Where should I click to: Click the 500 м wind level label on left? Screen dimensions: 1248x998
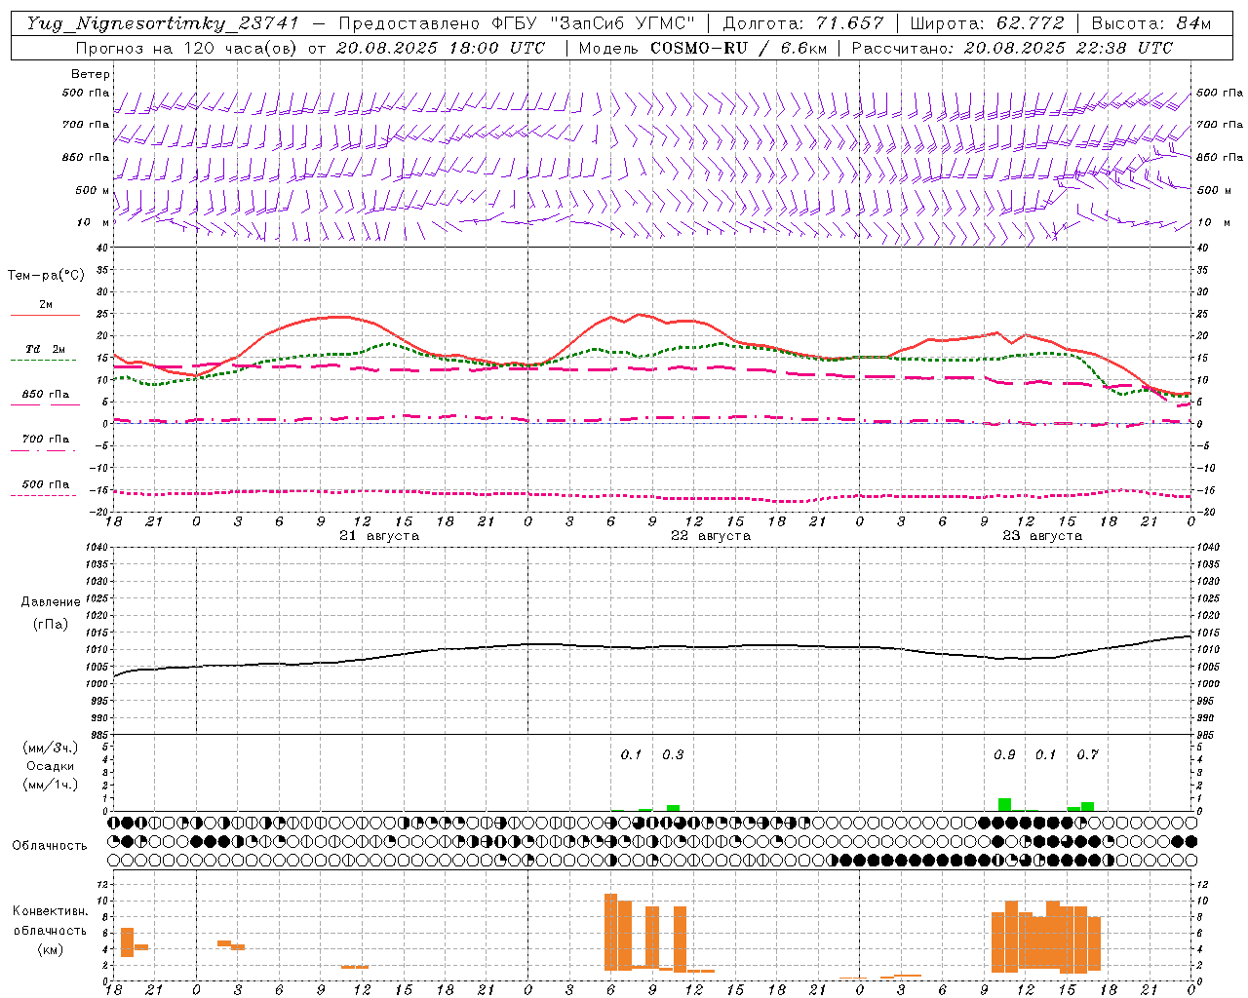point(93,190)
